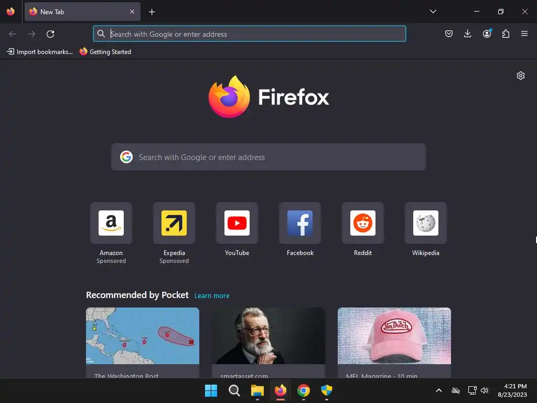537x403 pixels.
Task: Click the Recommended by Pocket heading
Action: 137,295
